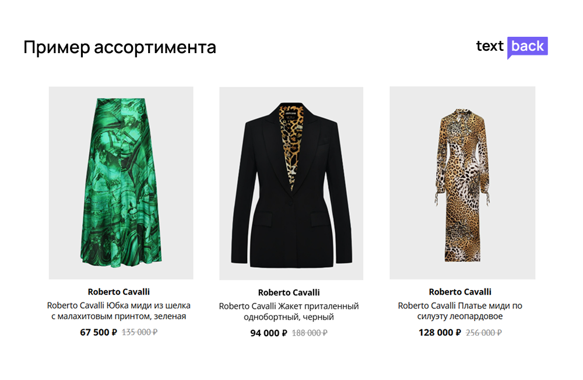The width and height of the screenshot is (583, 380).
Task: Click Roberto Cavalli brand above blazer description
Action: coord(289,292)
